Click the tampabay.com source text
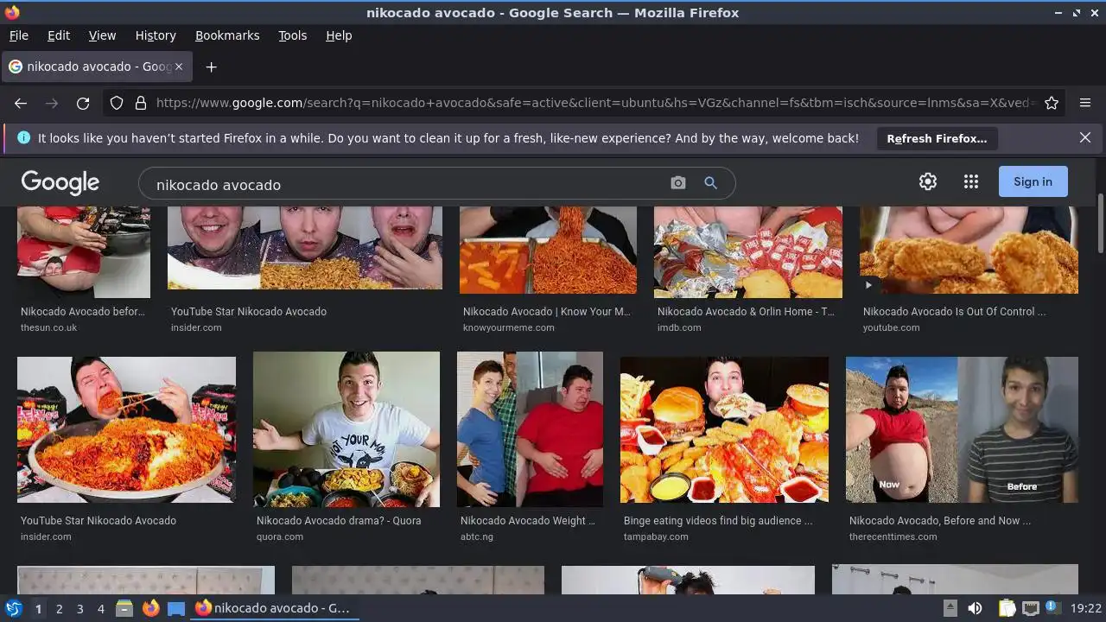The width and height of the screenshot is (1106, 622). (656, 536)
